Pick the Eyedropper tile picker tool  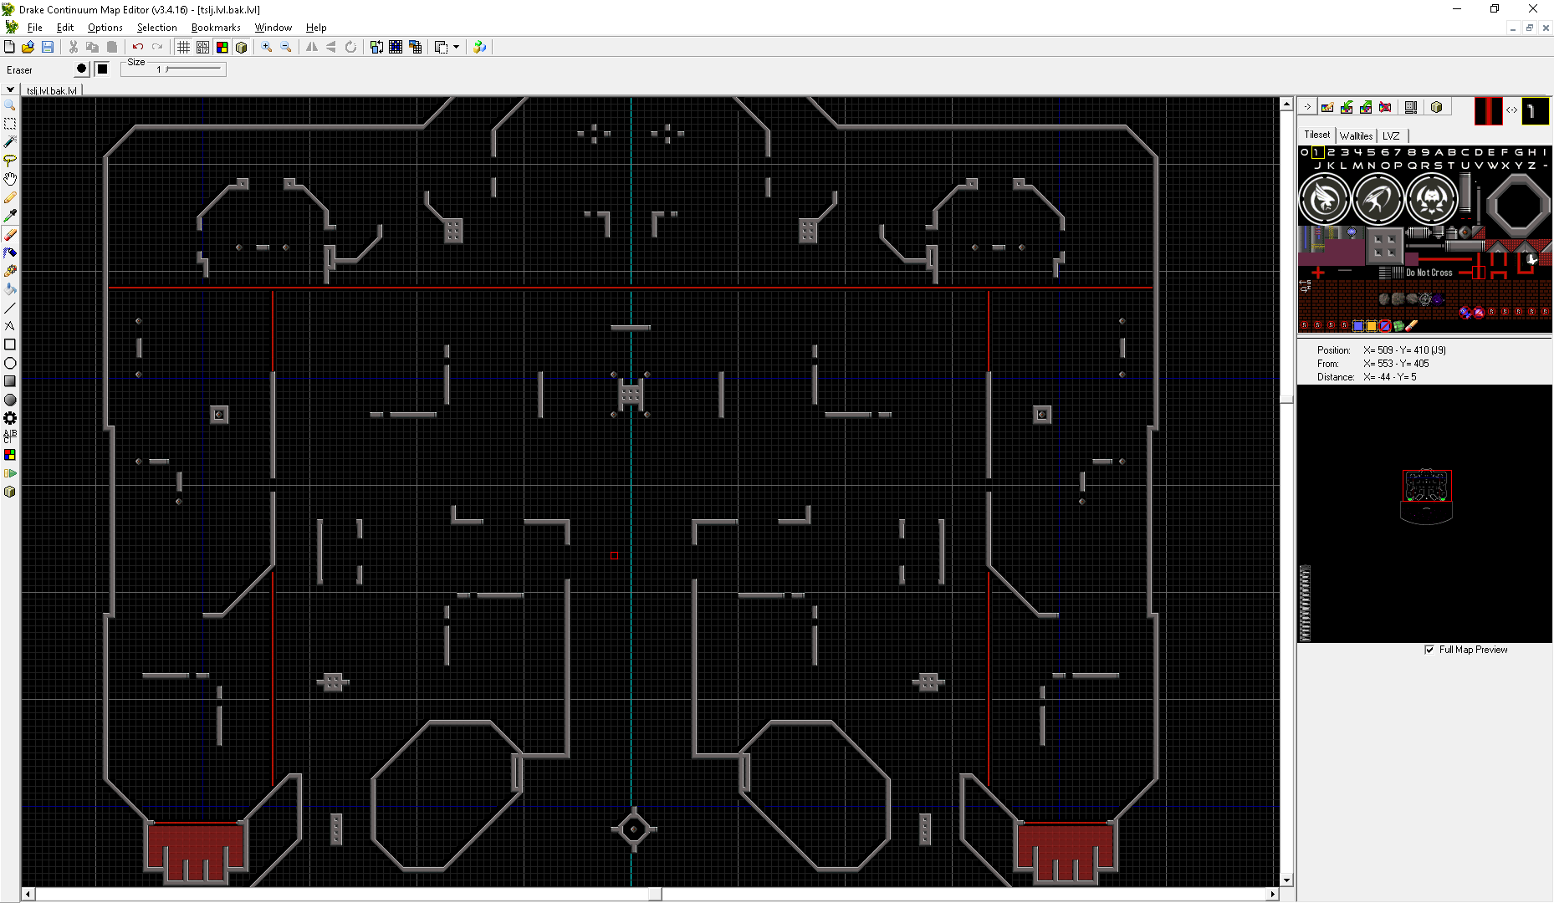point(10,216)
